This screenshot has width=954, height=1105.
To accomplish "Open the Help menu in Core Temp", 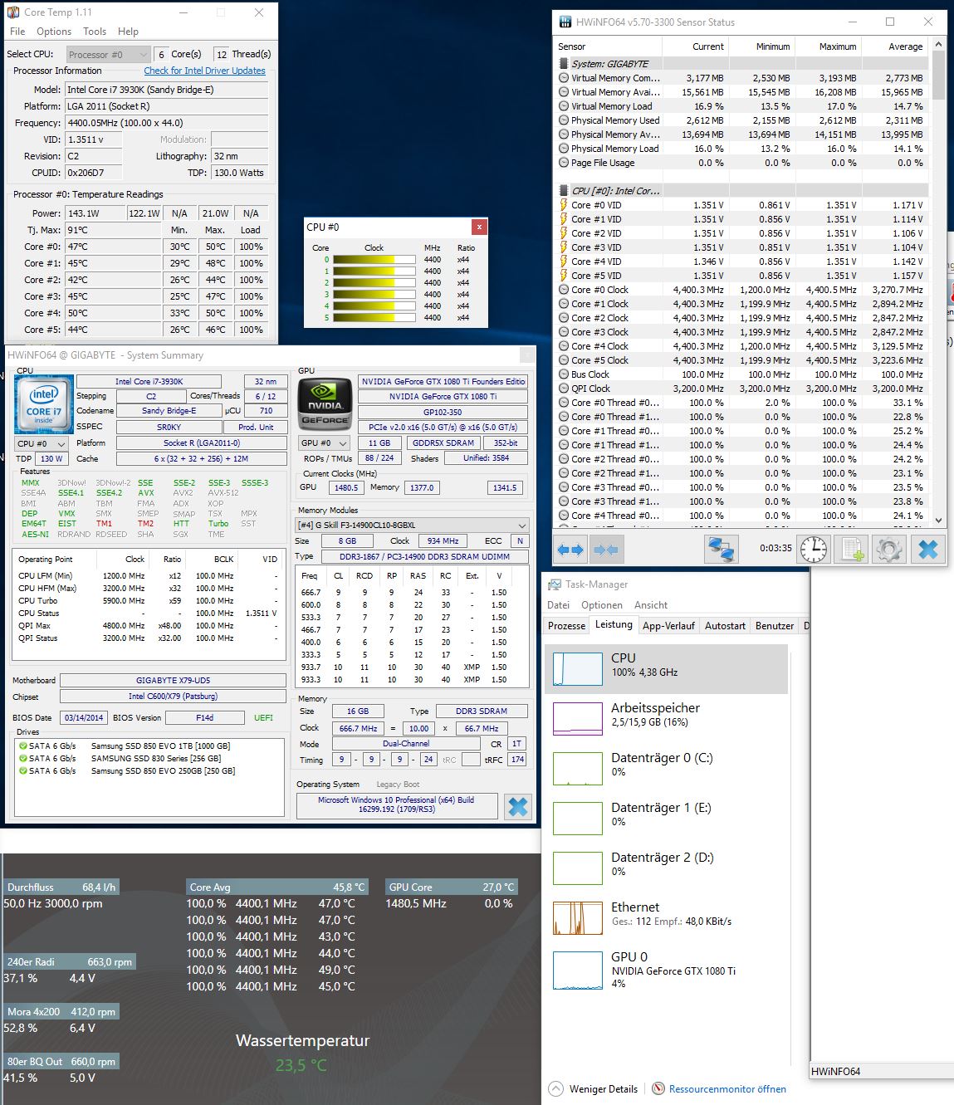I will tap(129, 32).
